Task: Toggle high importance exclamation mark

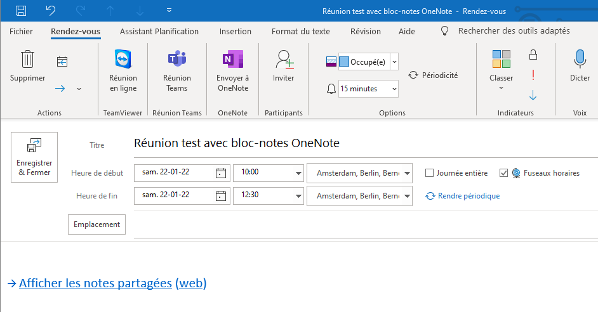Action: pos(533,75)
